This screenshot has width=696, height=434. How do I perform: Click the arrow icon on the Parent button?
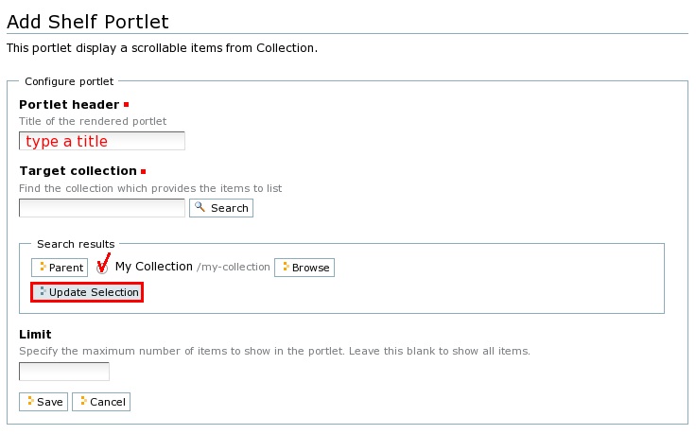[x=43, y=268]
